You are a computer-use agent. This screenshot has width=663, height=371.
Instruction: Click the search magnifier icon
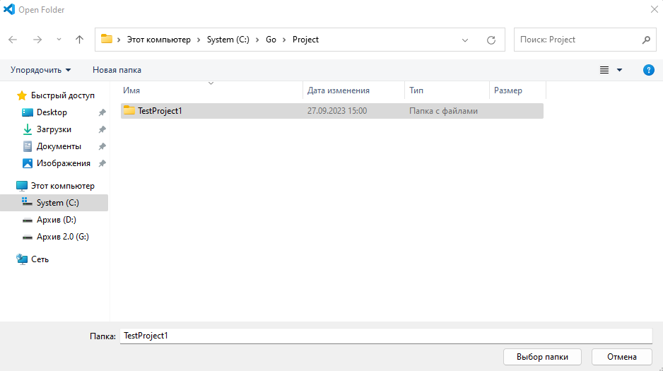coord(645,40)
